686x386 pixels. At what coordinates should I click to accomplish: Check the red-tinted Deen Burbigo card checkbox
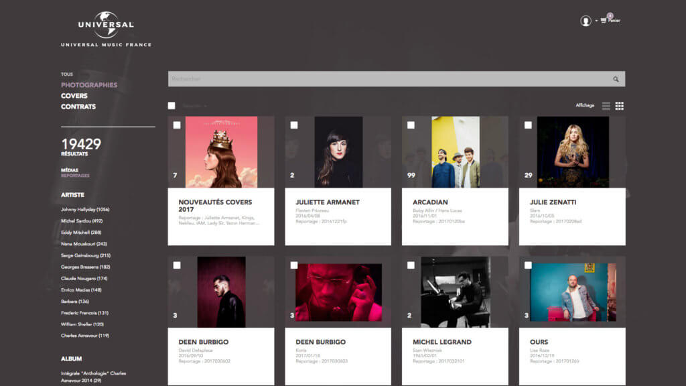[x=294, y=265]
